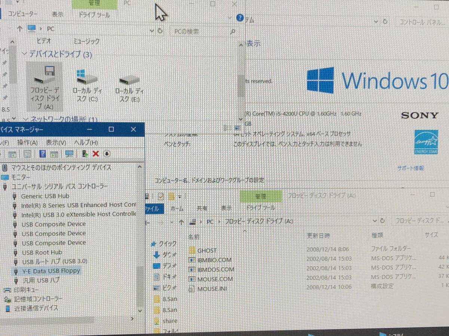The image size is (449, 336).
Task: Select the MOUSE.COM file
Action: (211, 279)
